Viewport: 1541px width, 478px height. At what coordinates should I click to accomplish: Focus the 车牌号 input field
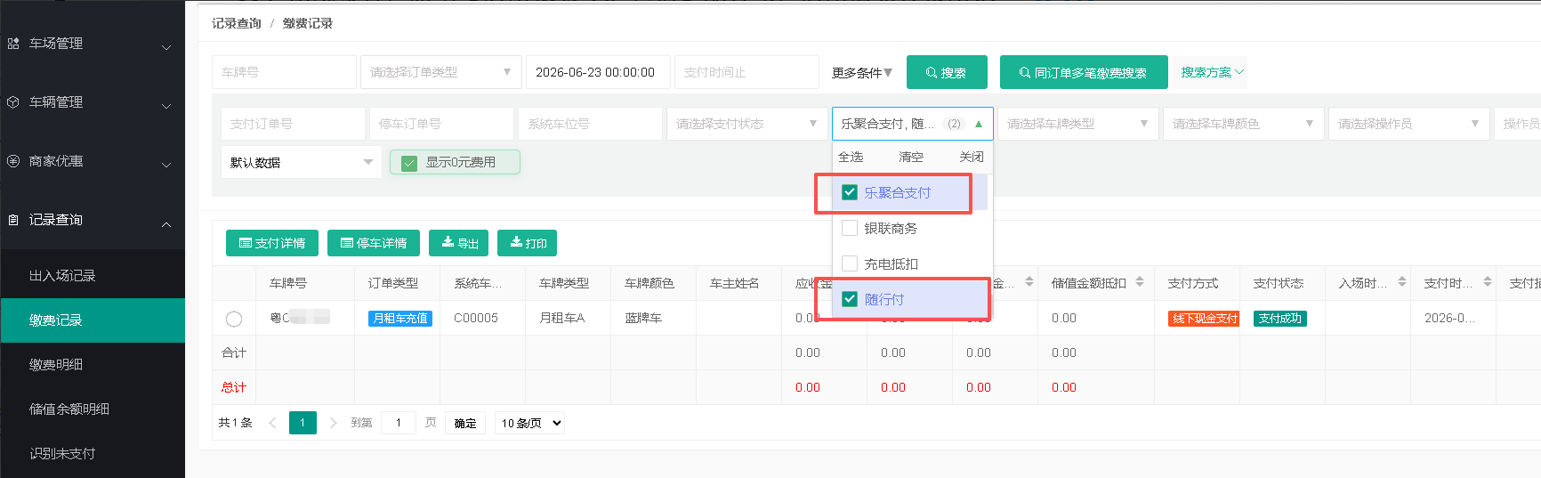click(284, 72)
